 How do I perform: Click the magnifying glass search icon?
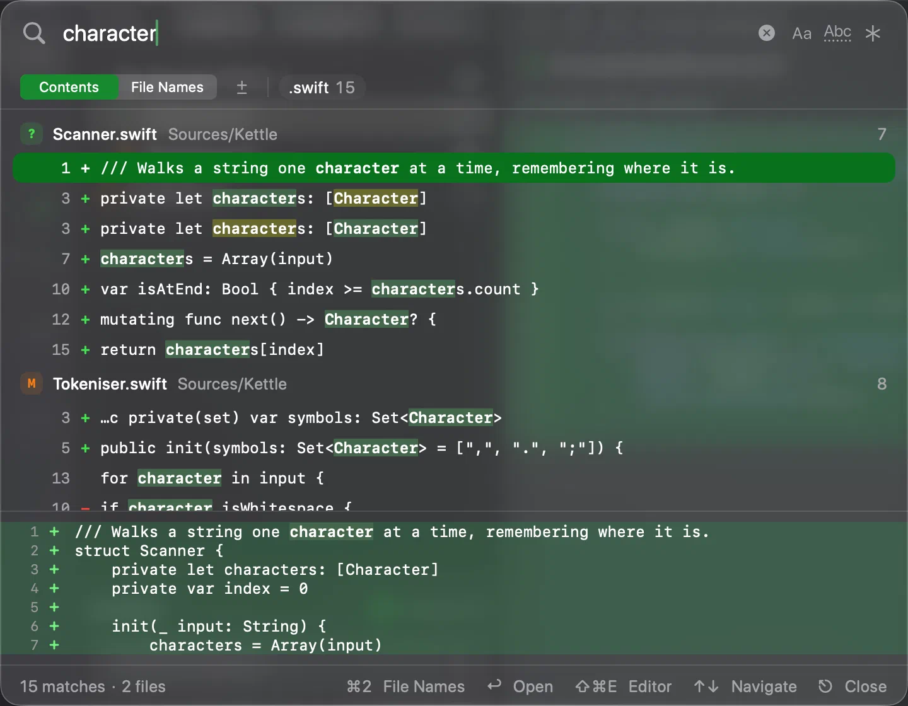(x=34, y=33)
